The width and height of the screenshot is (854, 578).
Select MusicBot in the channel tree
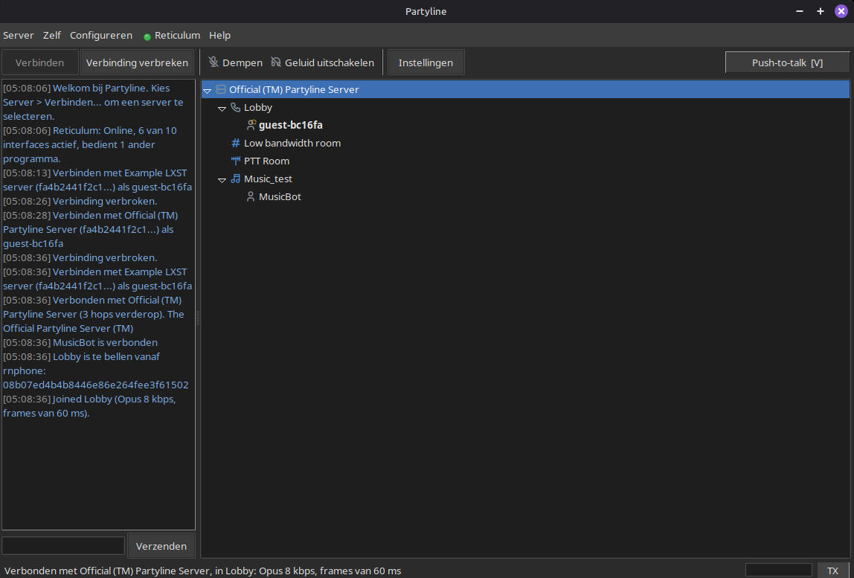point(280,196)
